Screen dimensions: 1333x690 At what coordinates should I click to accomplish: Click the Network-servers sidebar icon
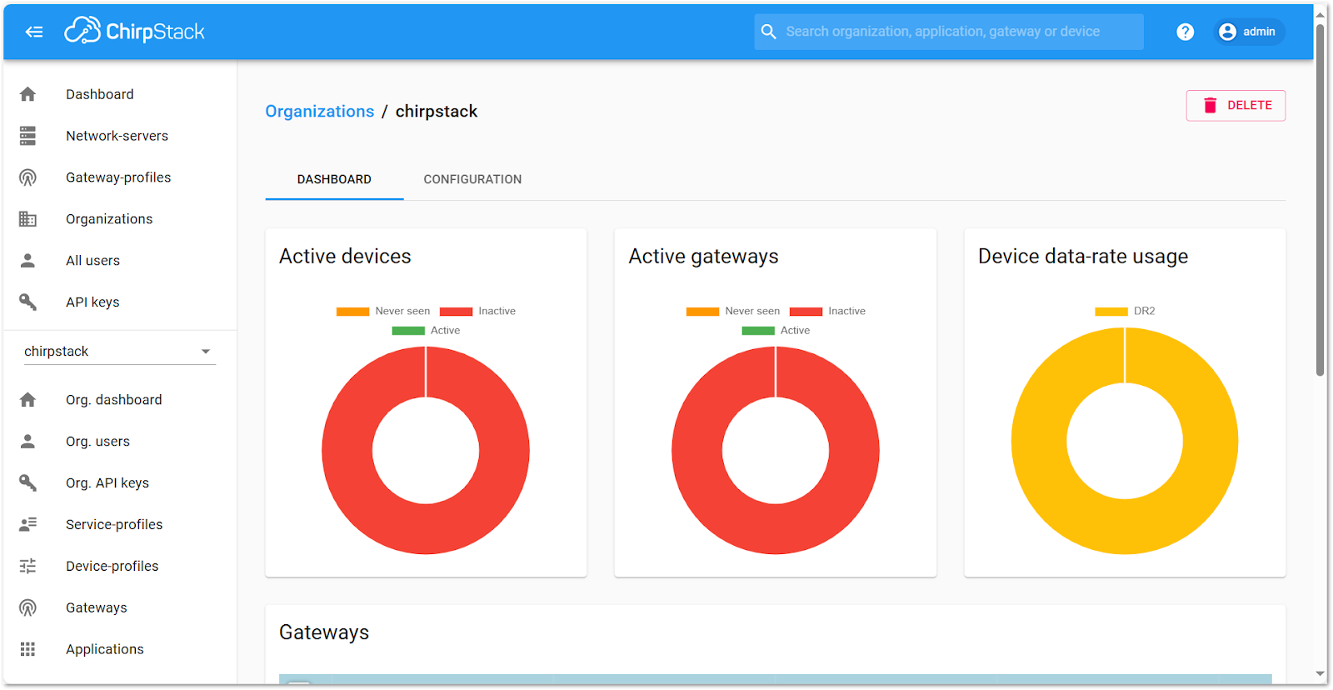click(27, 136)
